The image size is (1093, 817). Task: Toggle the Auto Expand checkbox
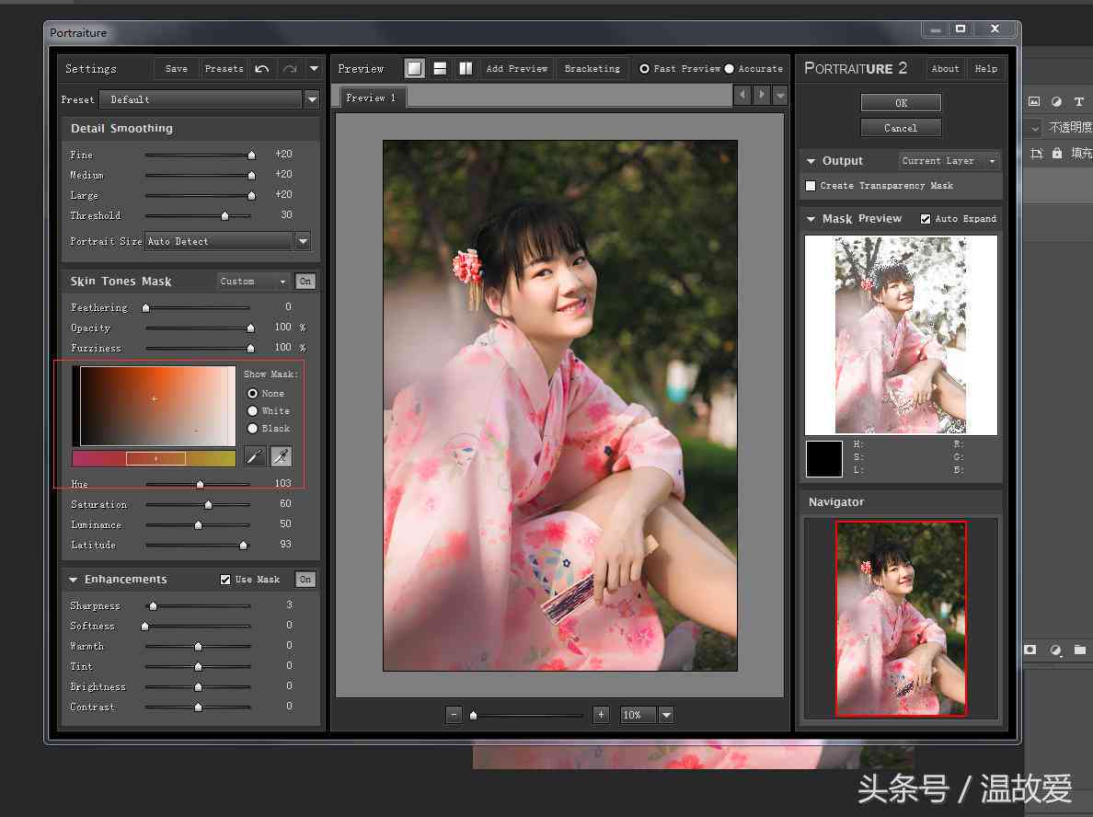(x=926, y=219)
